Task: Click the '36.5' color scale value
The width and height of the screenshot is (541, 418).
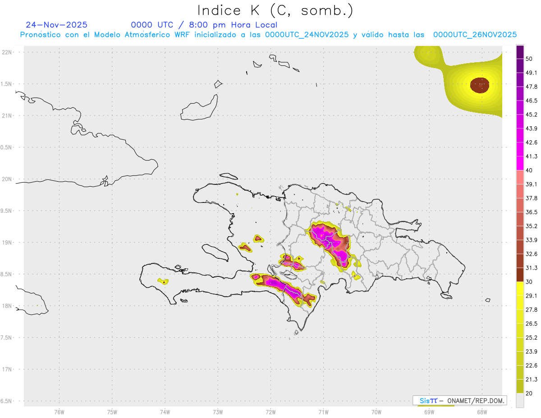Action: pos(532,212)
